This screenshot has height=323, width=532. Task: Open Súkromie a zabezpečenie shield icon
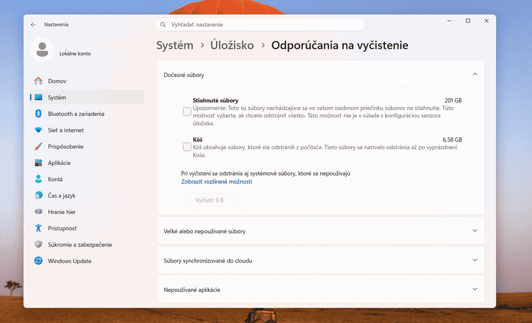click(38, 244)
